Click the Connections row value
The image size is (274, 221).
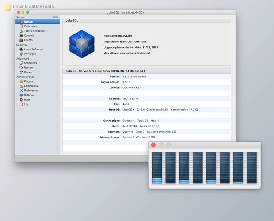click(141, 121)
